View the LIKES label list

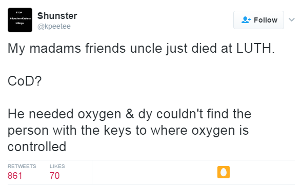click(57, 166)
